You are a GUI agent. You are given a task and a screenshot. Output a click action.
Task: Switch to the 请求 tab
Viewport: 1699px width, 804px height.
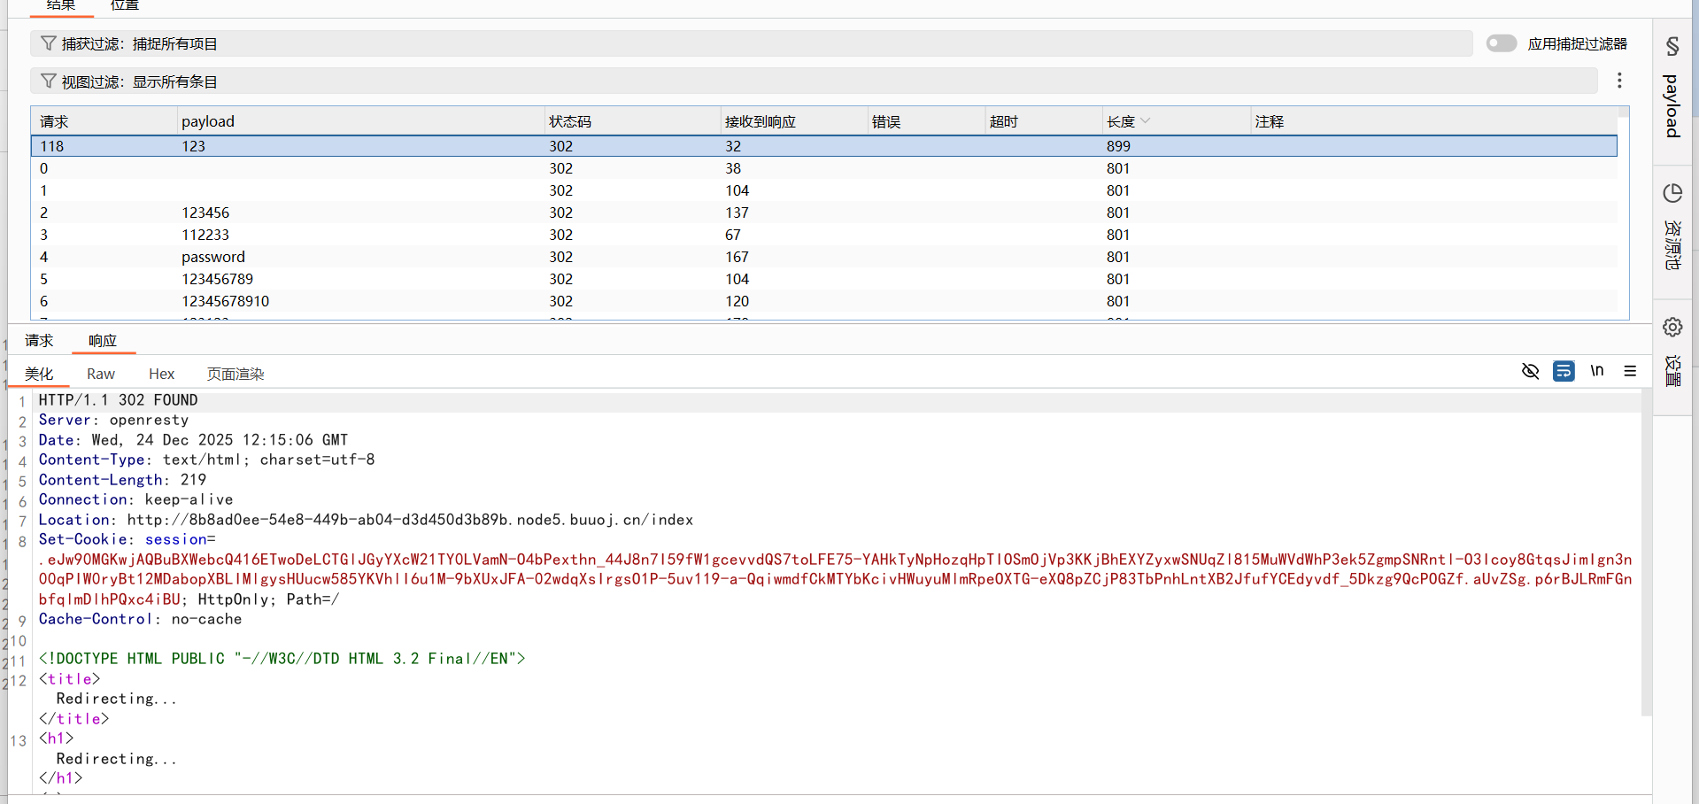pos(39,341)
